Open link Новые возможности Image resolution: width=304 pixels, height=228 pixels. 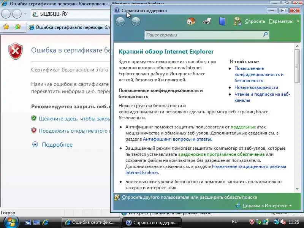pos(256,87)
